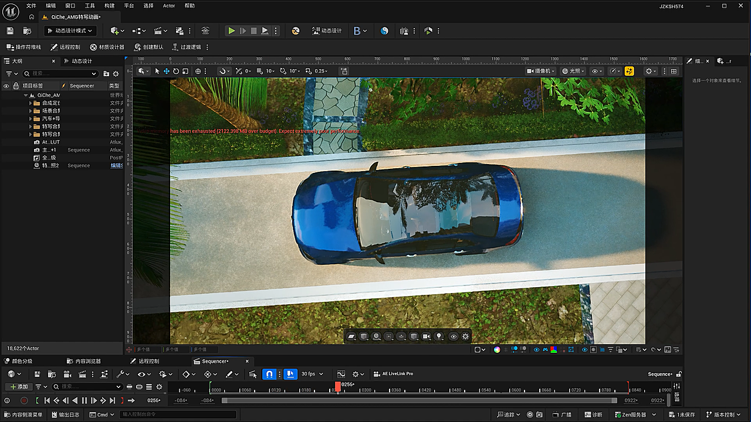Open the 文件 menu
751x422 pixels.
[31, 6]
